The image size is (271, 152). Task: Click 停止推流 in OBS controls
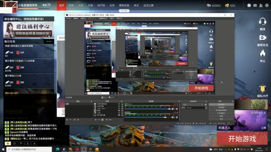pyautogui.click(x=221, y=104)
